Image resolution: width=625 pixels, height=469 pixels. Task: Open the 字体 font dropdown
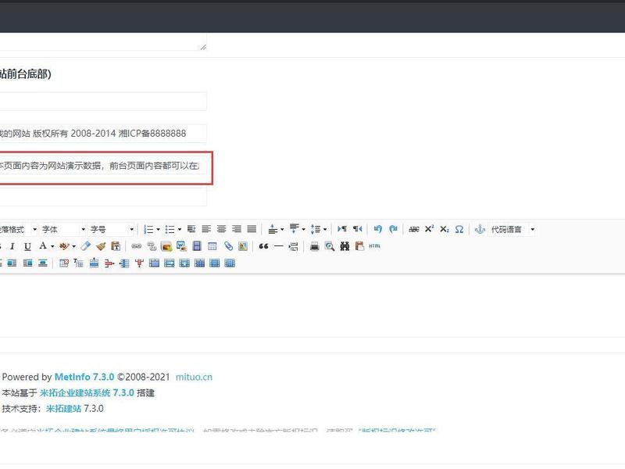[x=64, y=229]
